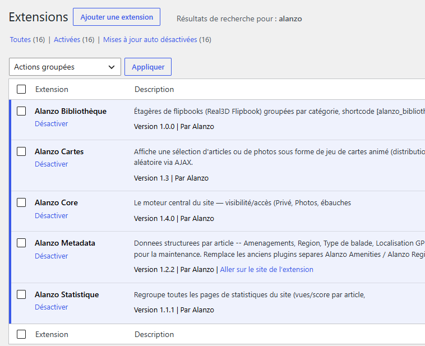Image resolution: width=425 pixels, height=346 pixels.
Task: Filter by Mises à jour auto désactivées
Action: pyautogui.click(x=150, y=40)
